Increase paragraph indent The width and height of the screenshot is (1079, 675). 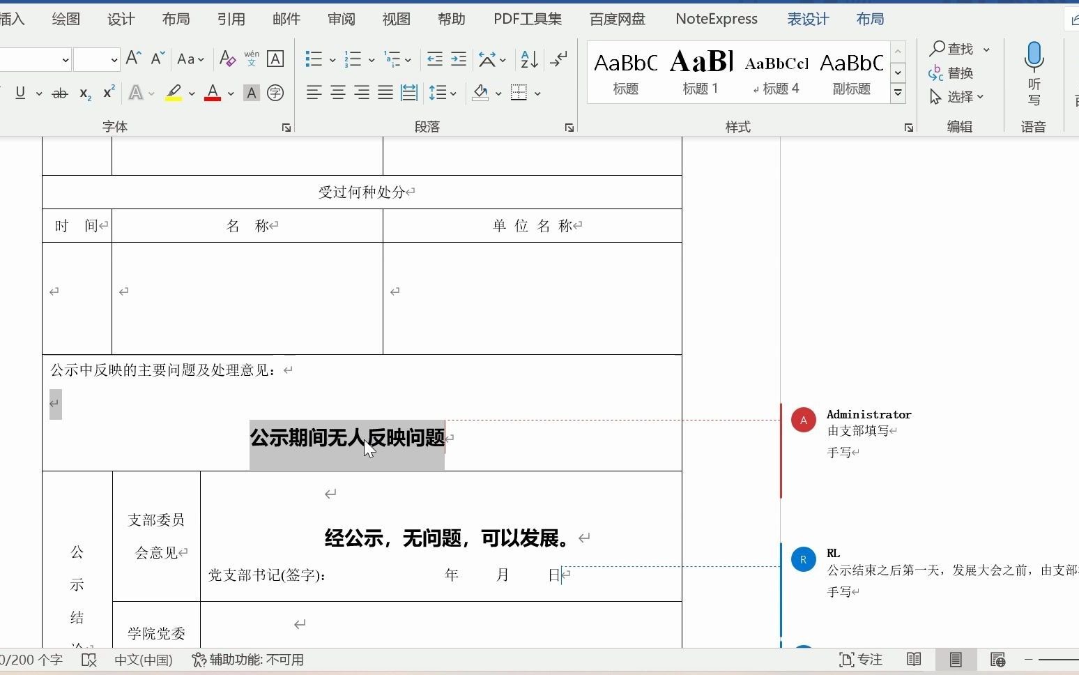click(458, 59)
